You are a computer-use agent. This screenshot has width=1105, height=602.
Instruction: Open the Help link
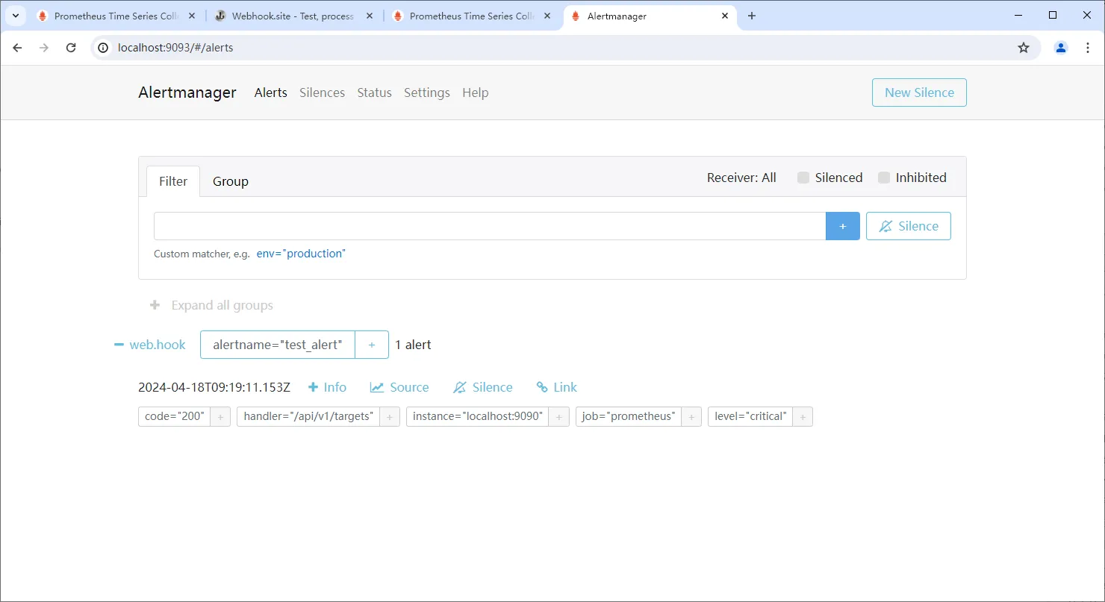[x=475, y=93]
